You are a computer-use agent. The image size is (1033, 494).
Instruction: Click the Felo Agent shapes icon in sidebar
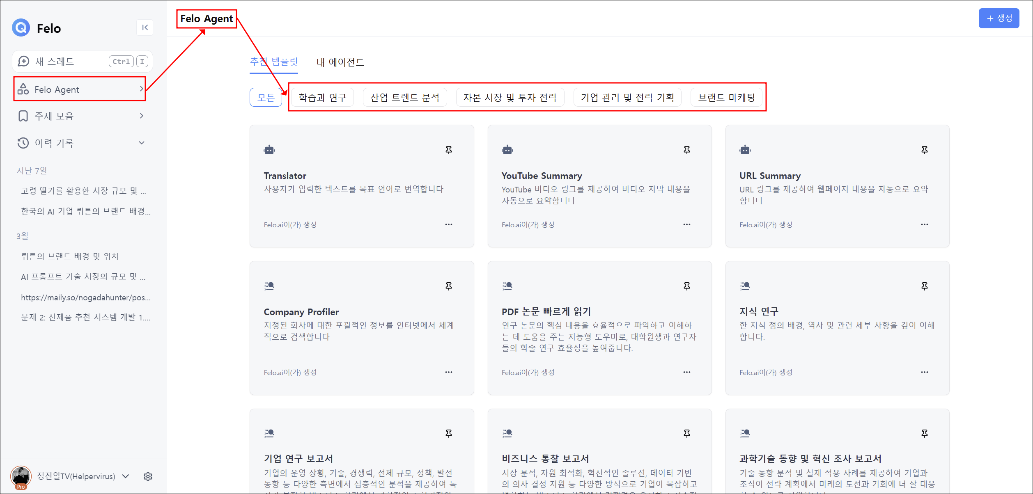[x=23, y=89]
